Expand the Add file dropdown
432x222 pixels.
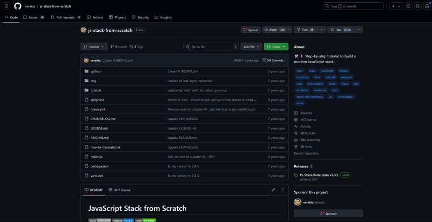tap(251, 47)
